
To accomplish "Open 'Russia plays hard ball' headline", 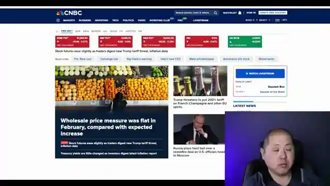I will pyautogui.click(x=199, y=152).
